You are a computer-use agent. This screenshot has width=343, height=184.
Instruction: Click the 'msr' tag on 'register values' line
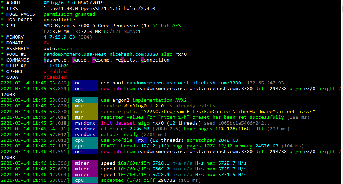tap(85, 117)
